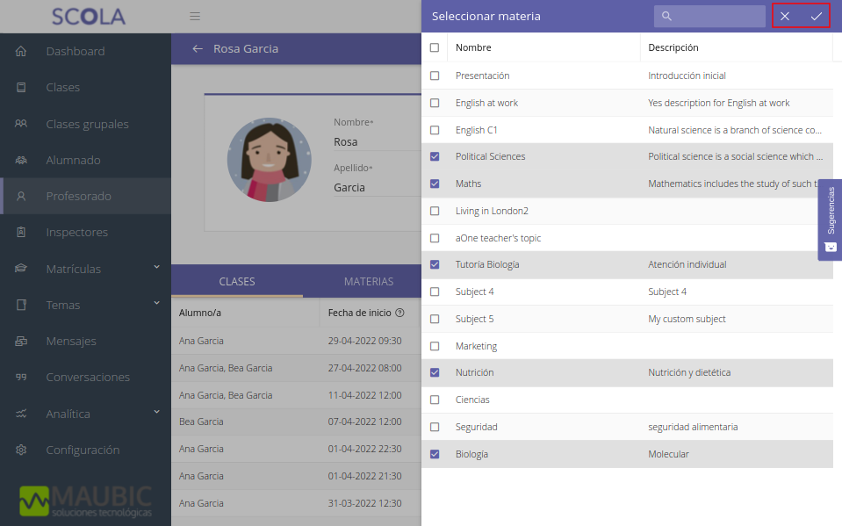Open Dashboard via the home icon
842x526 pixels.
[x=21, y=52]
